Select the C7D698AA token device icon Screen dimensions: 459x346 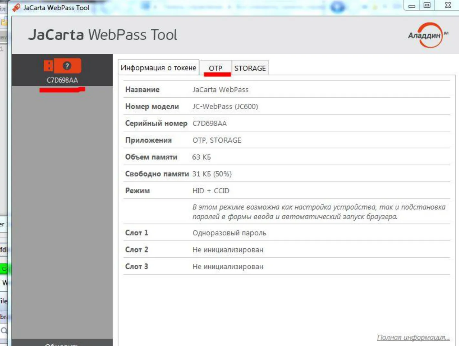click(x=62, y=66)
